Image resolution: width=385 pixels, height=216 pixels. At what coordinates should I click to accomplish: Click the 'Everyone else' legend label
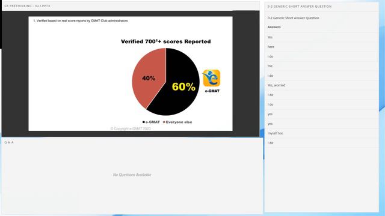tap(179, 122)
